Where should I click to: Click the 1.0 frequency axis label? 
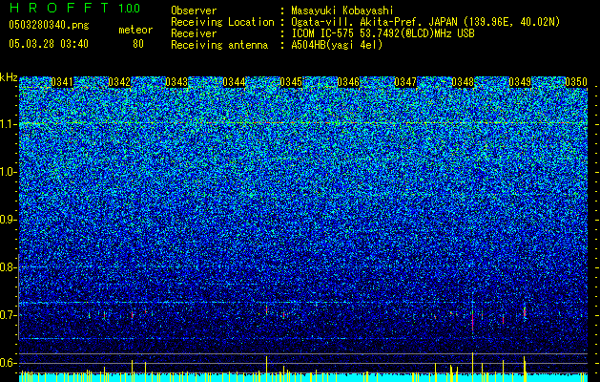[x=7, y=172]
